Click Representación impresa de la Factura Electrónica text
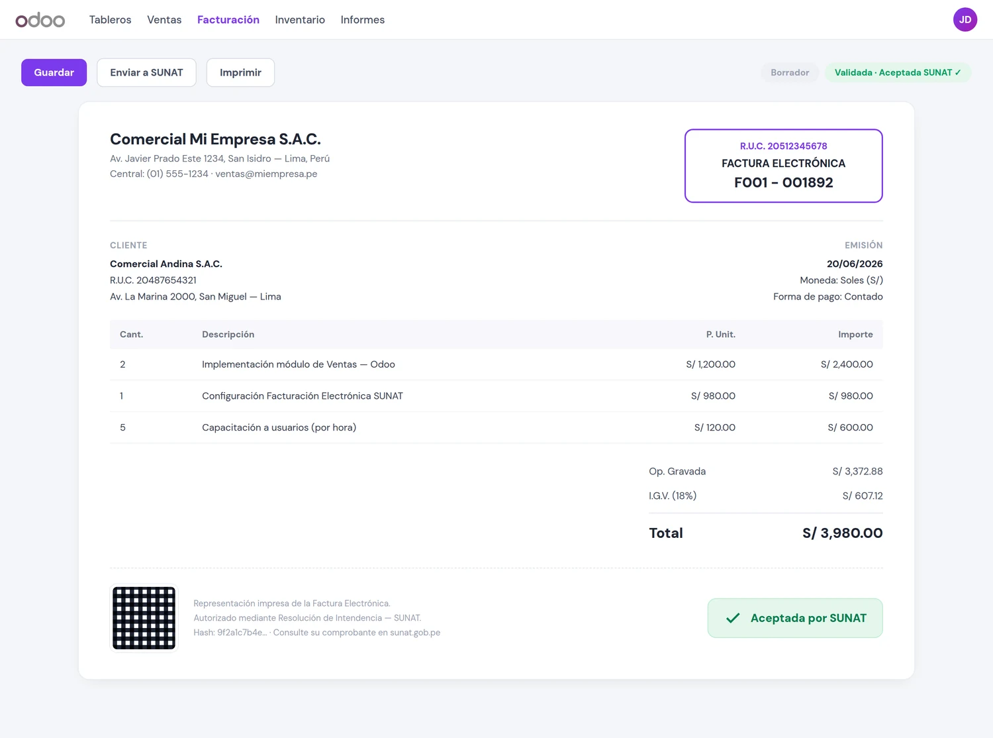 (292, 604)
